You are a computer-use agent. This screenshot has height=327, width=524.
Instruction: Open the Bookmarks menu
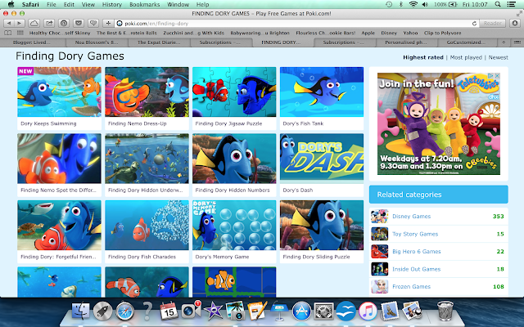click(x=144, y=4)
